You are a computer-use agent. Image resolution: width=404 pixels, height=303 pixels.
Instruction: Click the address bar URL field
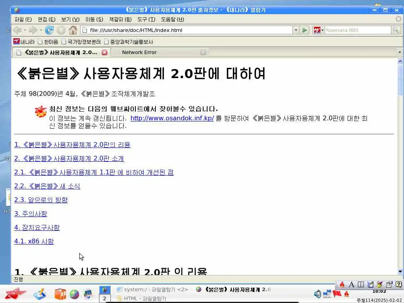[x=187, y=30]
